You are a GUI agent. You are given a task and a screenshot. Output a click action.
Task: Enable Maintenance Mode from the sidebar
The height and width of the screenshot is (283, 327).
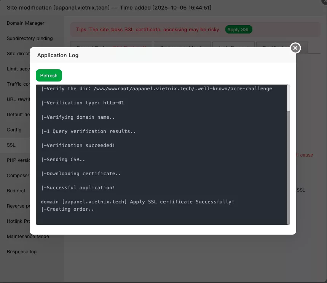point(27,237)
